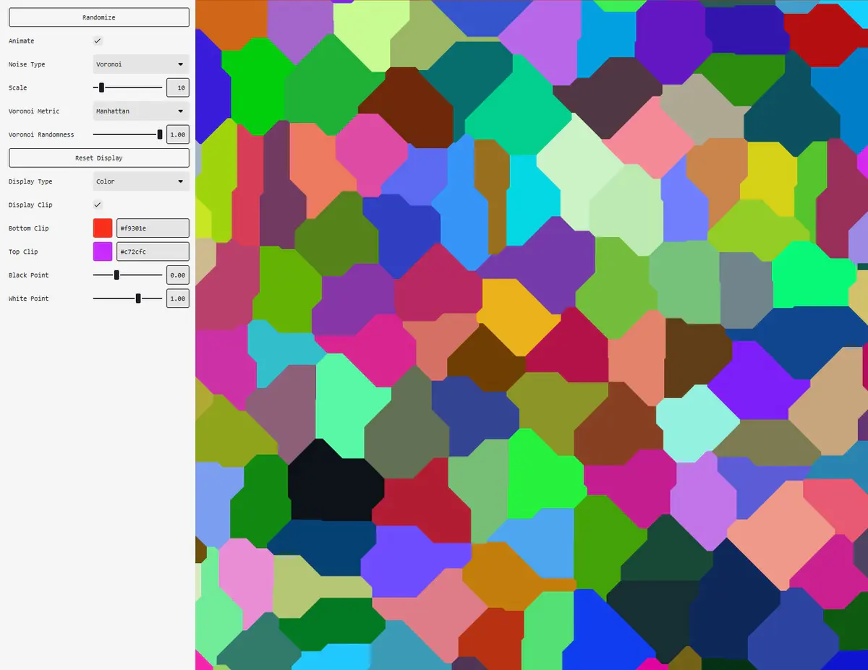Image resolution: width=868 pixels, height=670 pixels.
Task: Click the Voronoi Randomness value field
Action: click(x=178, y=134)
